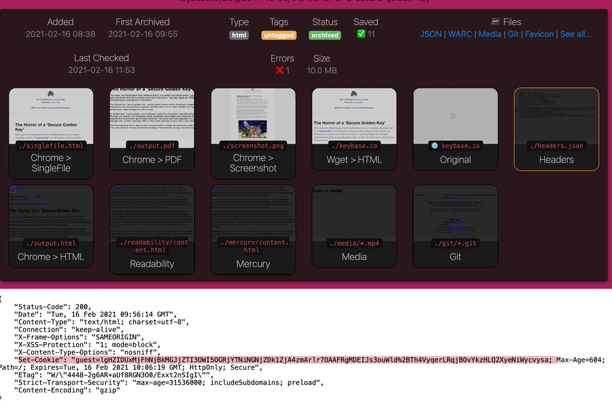Click the green saved checkmark icon
Screen dimensions: 612x410
click(x=361, y=35)
